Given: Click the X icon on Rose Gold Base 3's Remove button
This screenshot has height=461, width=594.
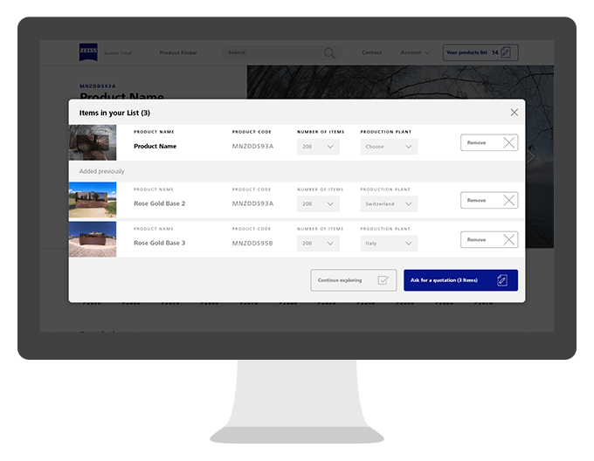Looking at the screenshot, I should [508, 239].
